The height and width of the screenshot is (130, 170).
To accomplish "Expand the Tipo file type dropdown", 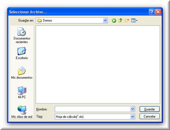I will pos(132,117).
